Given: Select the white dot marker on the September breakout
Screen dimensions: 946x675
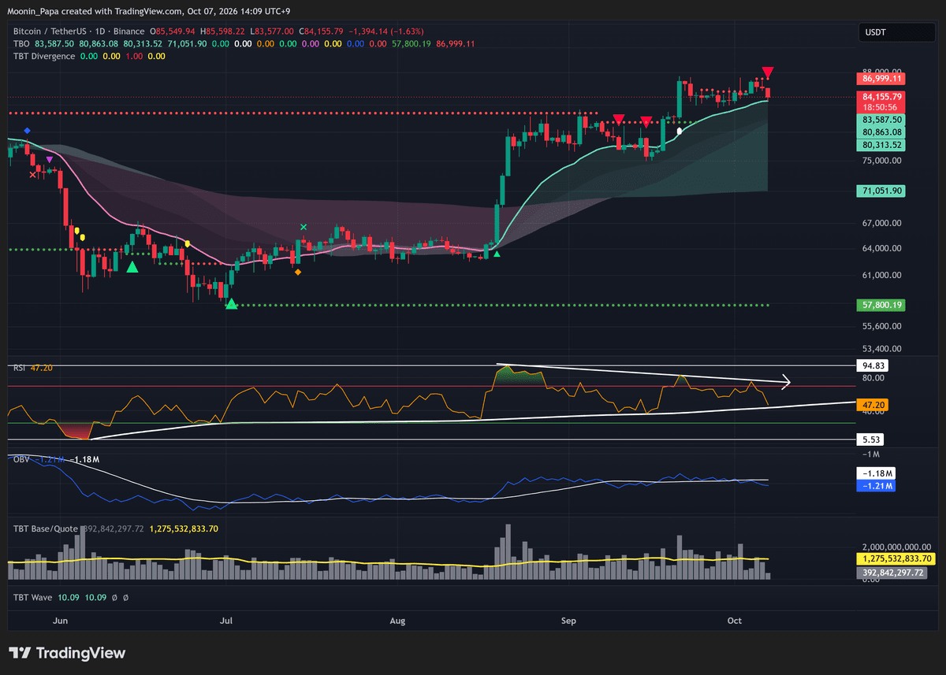Looking at the screenshot, I should click(x=680, y=131).
